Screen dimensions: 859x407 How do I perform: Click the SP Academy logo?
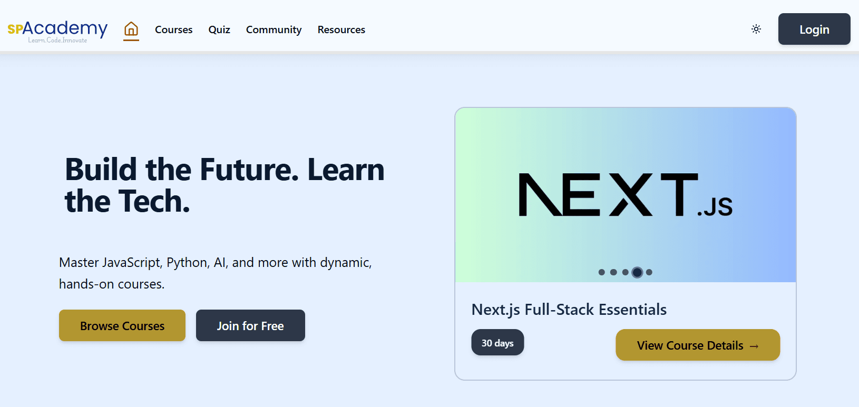point(57,31)
